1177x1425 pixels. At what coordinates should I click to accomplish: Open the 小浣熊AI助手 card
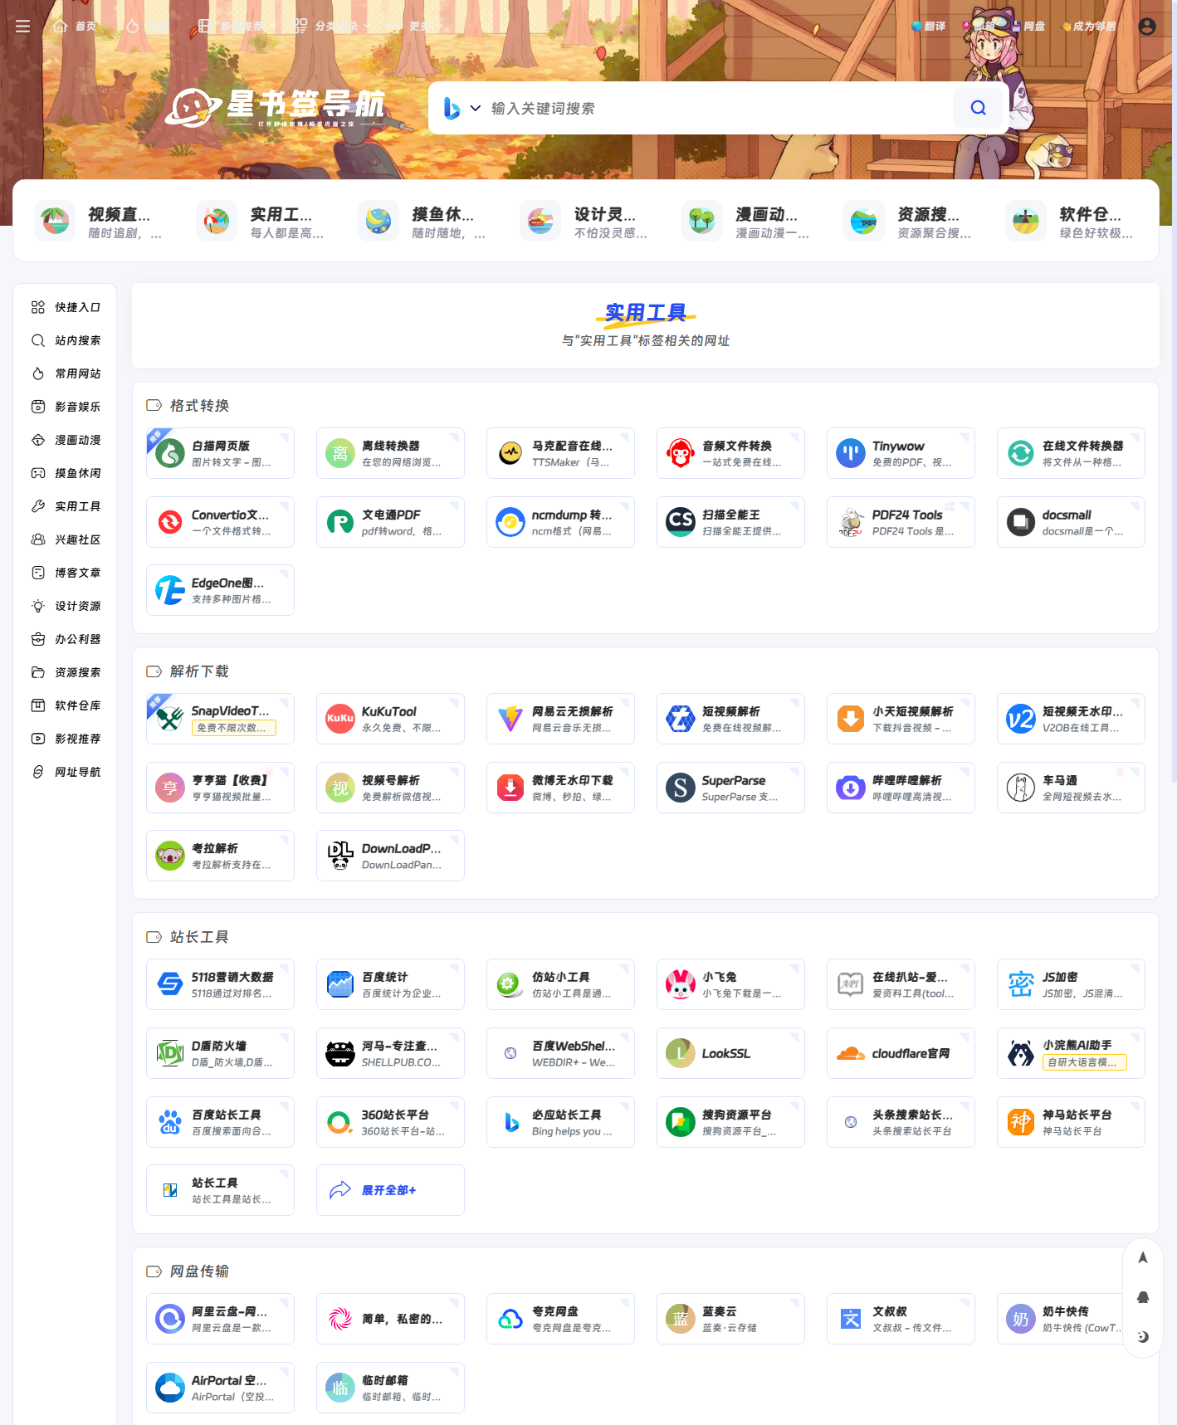tap(1071, 1053)
